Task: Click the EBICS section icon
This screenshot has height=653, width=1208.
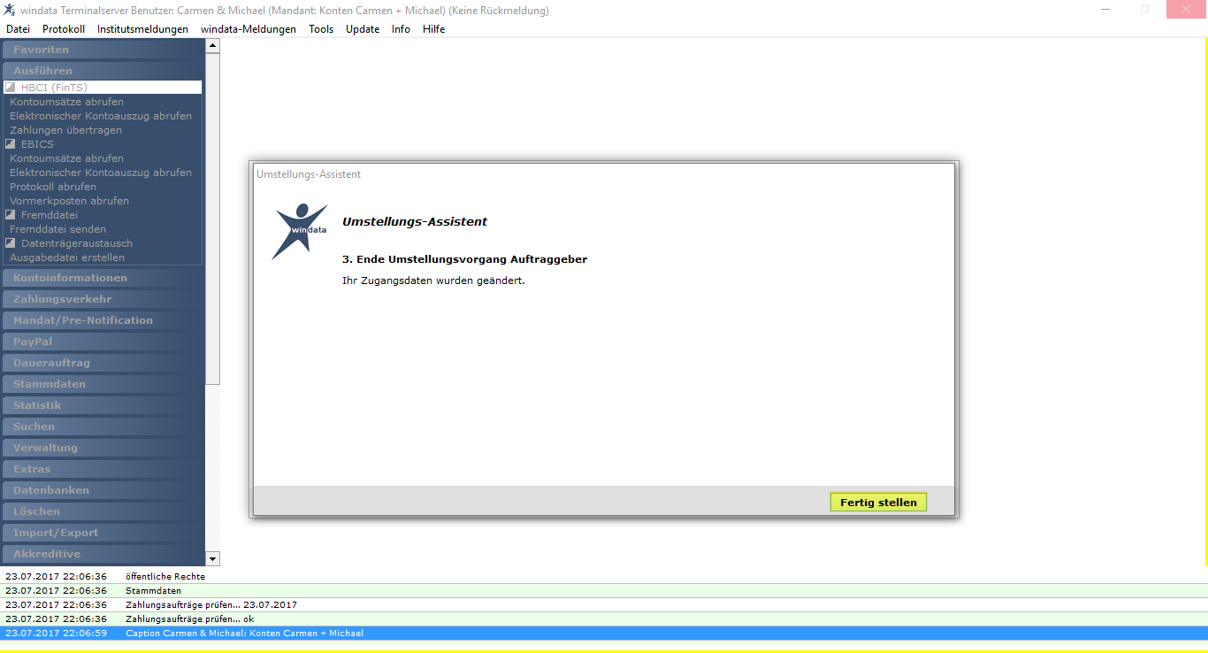Action: [11, 144]
